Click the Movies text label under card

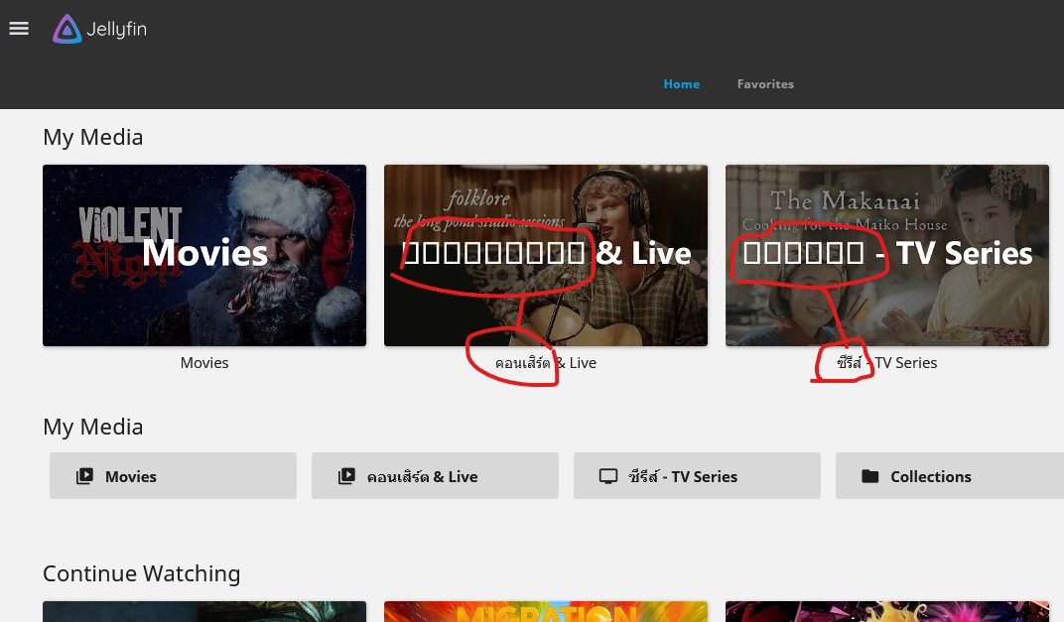(x=204, y=363)
